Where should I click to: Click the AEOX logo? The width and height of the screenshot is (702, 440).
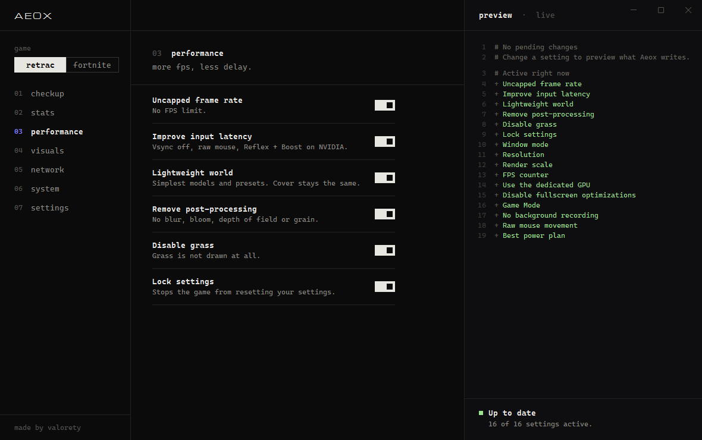(33, 15)
